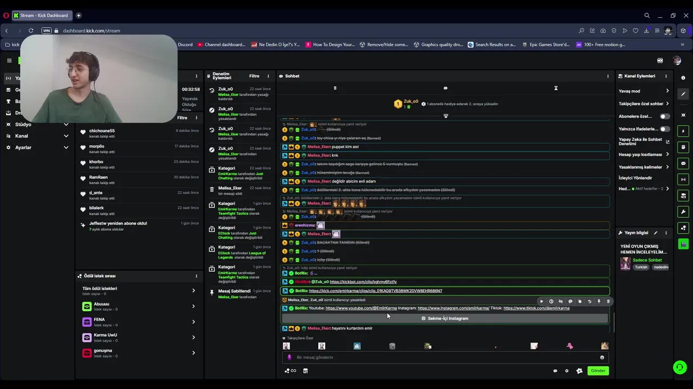Open the youtube.com/@EmirKarma link
The height and width of the screenshot is (389, 693).
coord(361,308)
